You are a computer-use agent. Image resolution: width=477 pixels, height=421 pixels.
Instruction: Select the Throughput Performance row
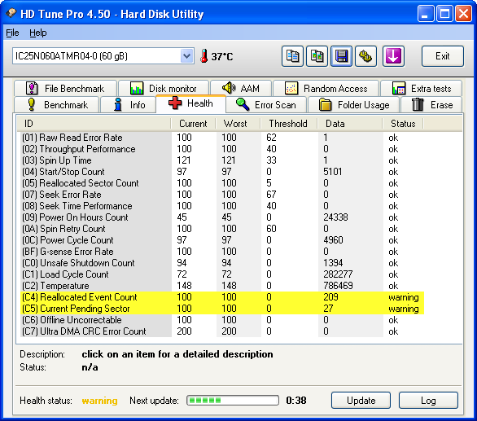point(222,149)
